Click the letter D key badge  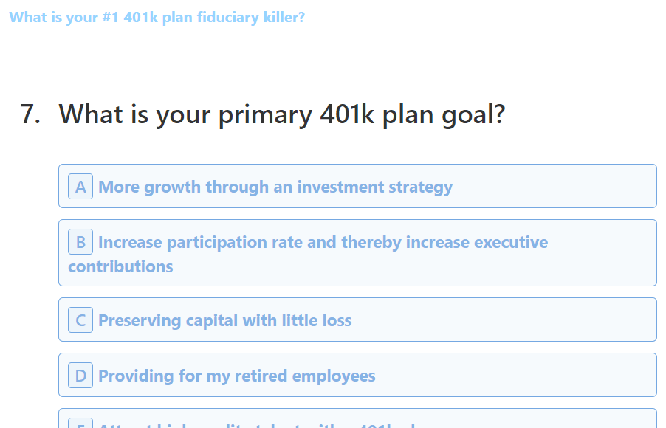coord(80,376)
